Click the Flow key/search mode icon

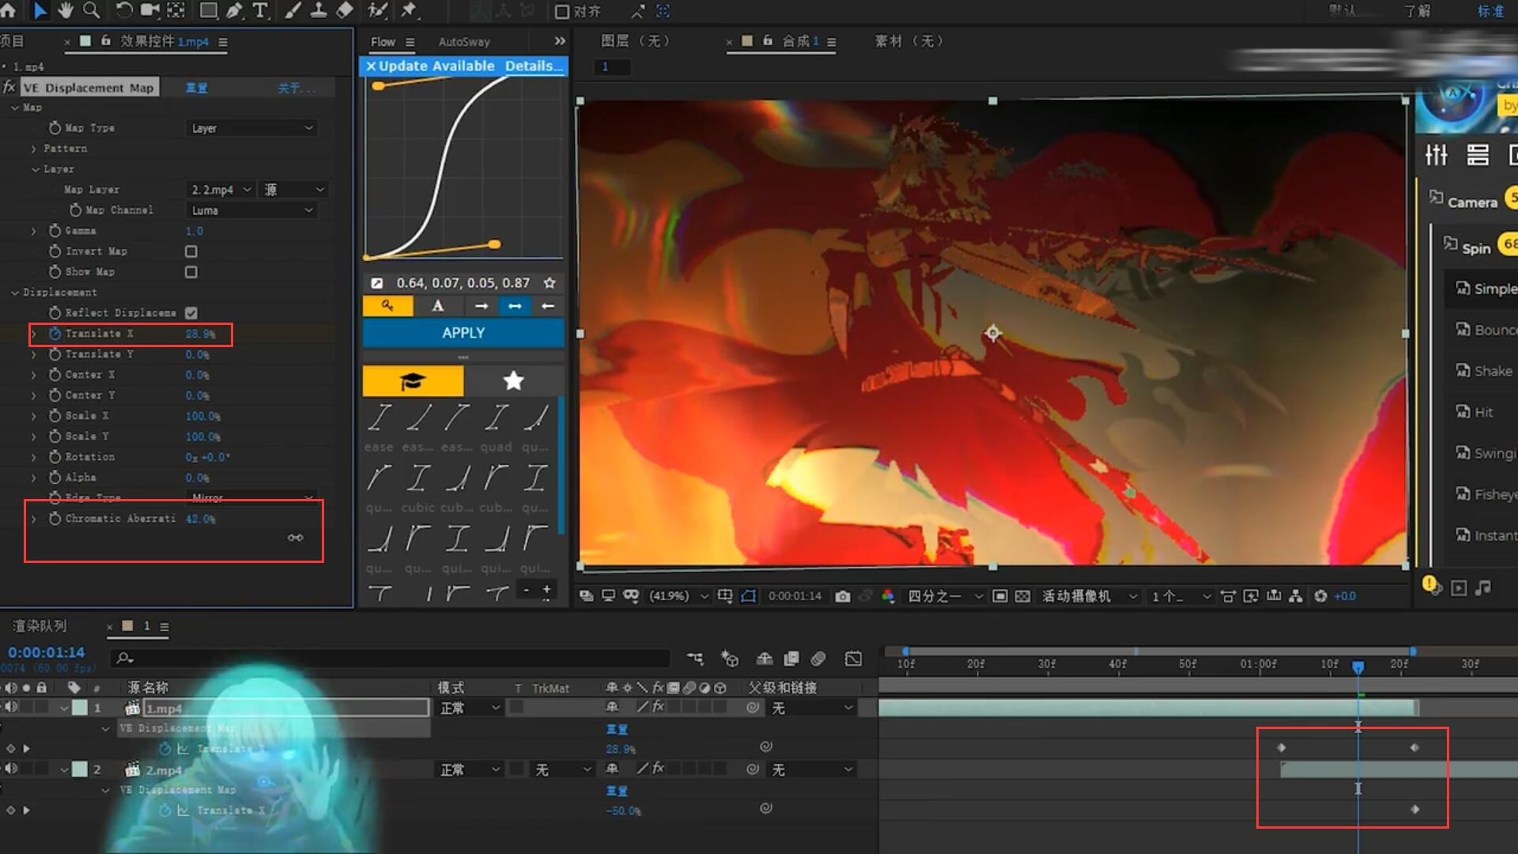387,306
